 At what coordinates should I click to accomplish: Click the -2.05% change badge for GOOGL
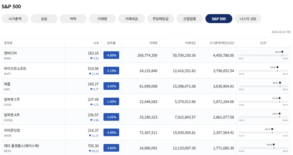point(111,117)
